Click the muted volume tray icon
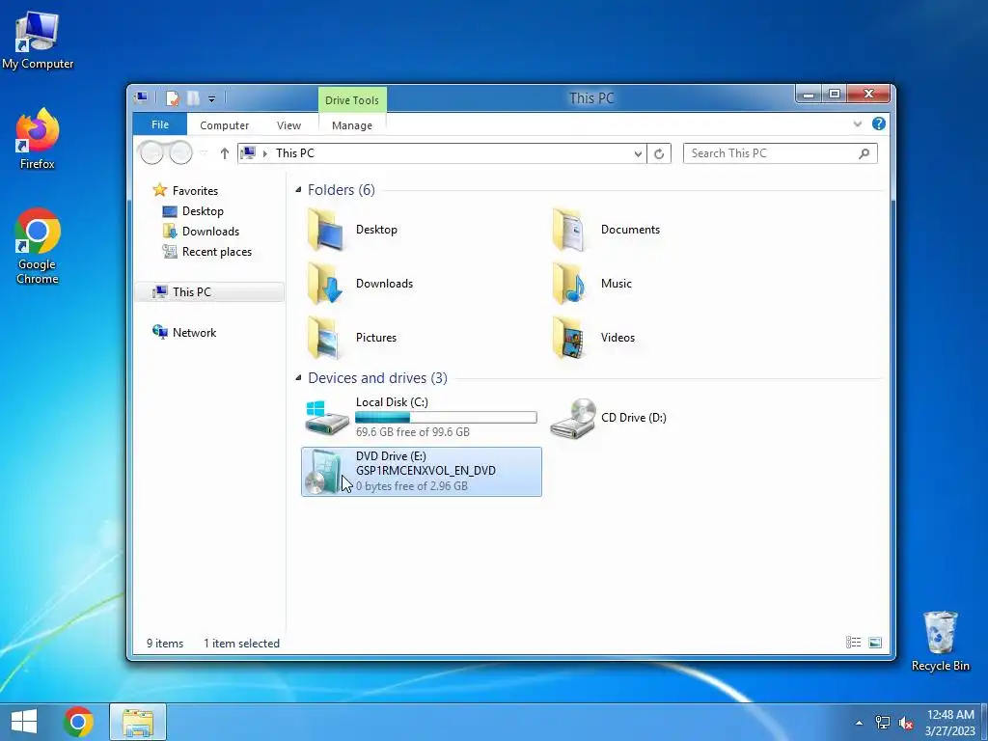Viewport: 988px width, 741px height. (x=906, y=723)
